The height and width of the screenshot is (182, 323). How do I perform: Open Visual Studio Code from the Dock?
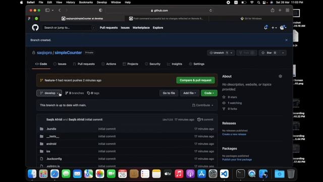coord(224,174)
